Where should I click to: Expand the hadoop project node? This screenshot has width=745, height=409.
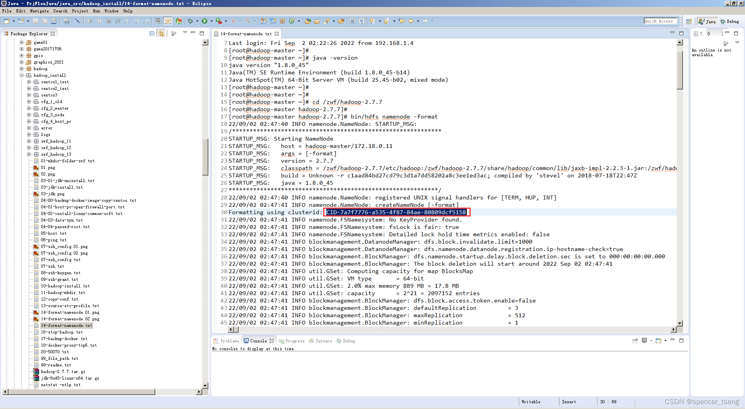23,69
